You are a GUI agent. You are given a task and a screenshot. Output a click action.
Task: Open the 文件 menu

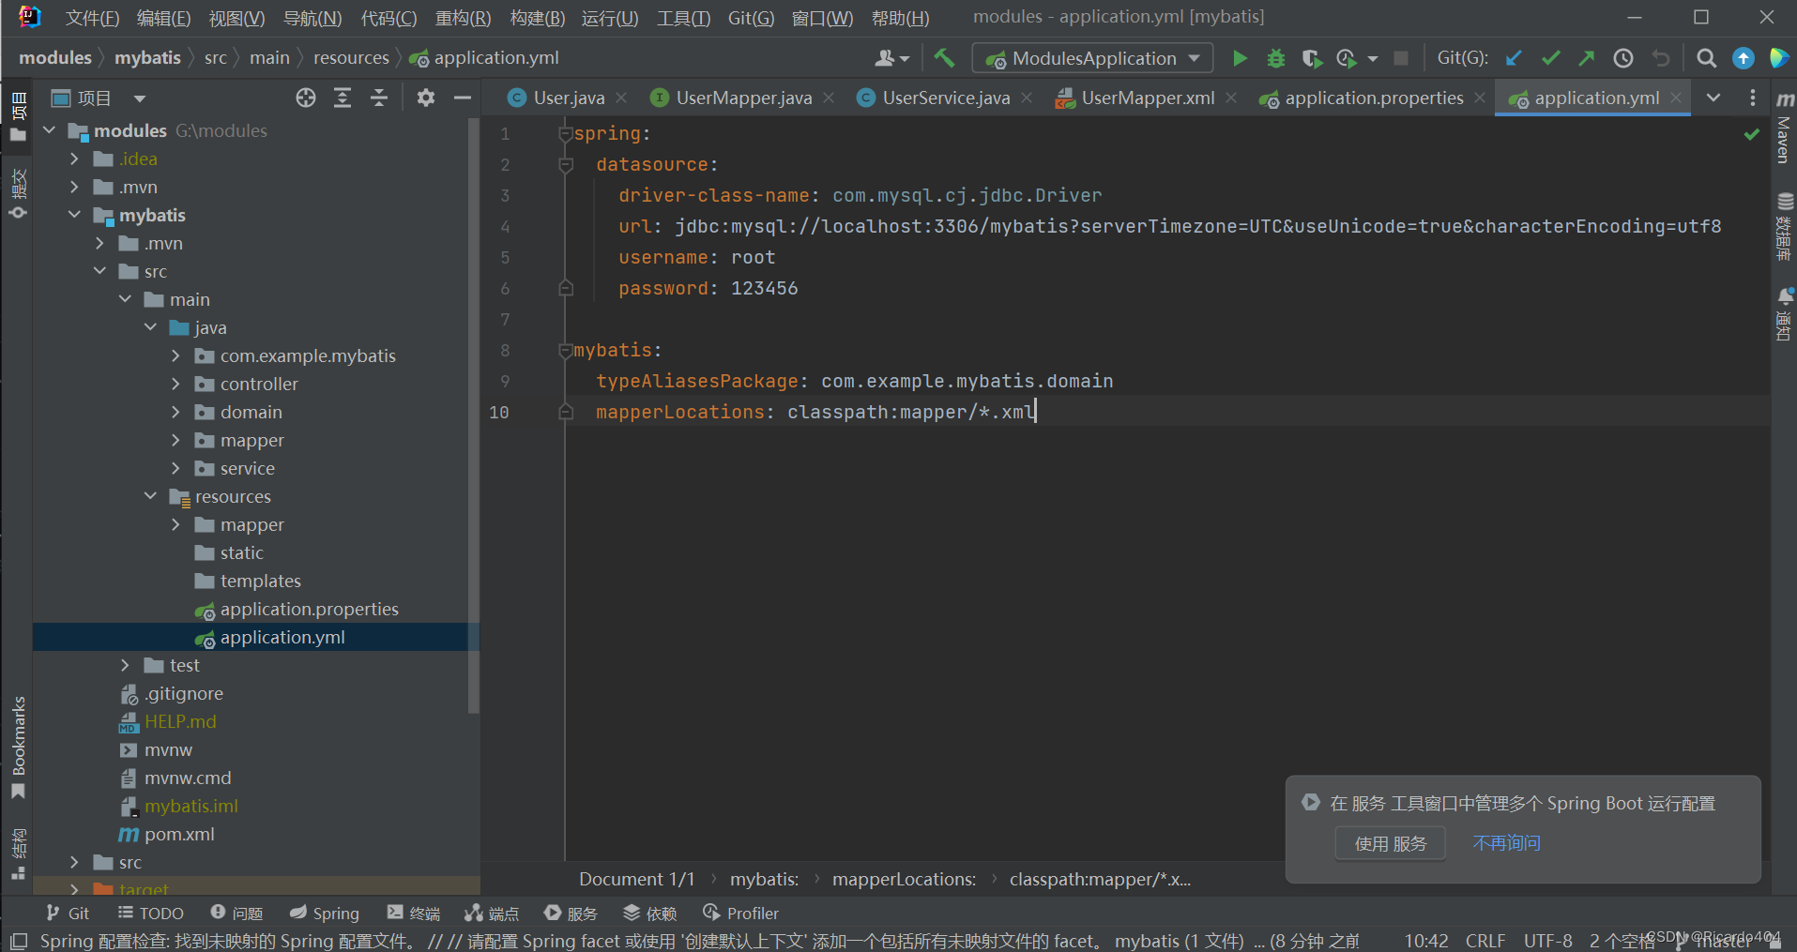click(91, 17)
